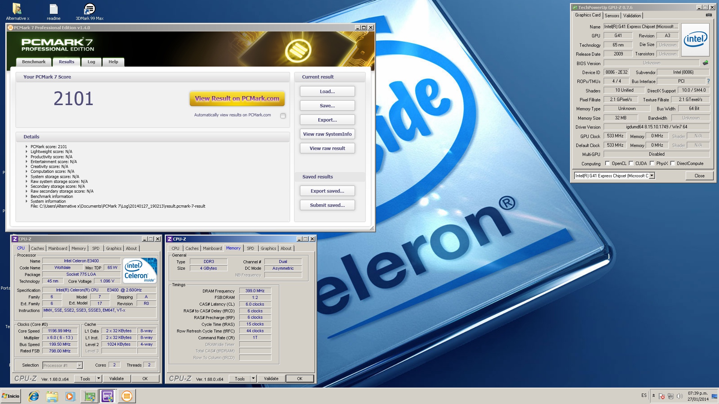Expand the Productivity score detail row
The image size is (719, 404).
pyautogui.click(x=27, y=157)
